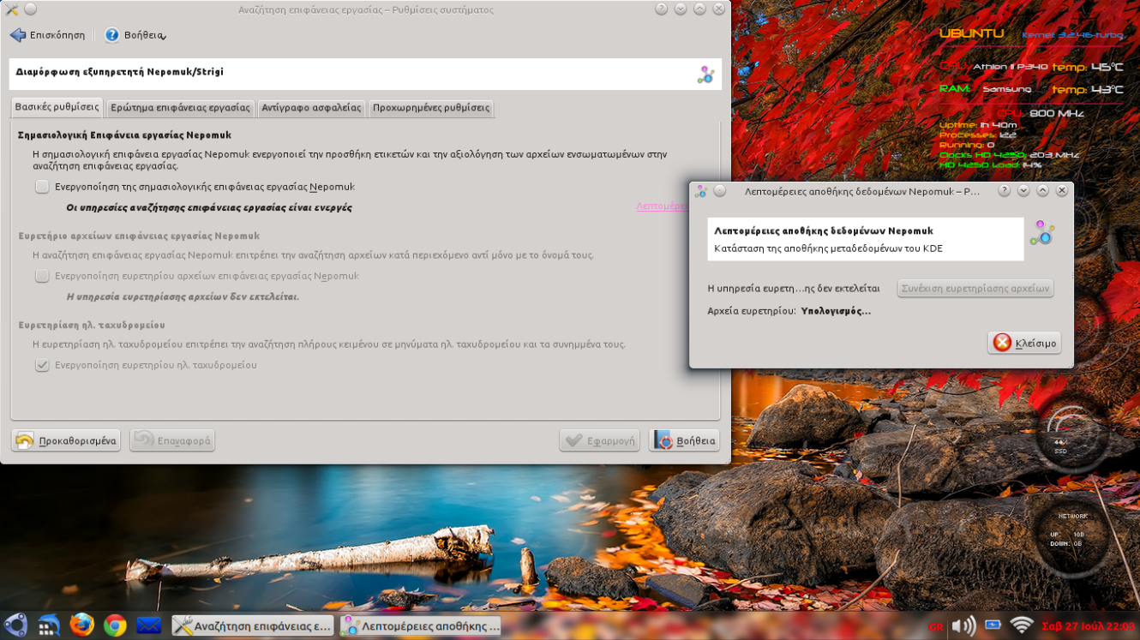Open the System Settings window menu icon

(11, 9)
